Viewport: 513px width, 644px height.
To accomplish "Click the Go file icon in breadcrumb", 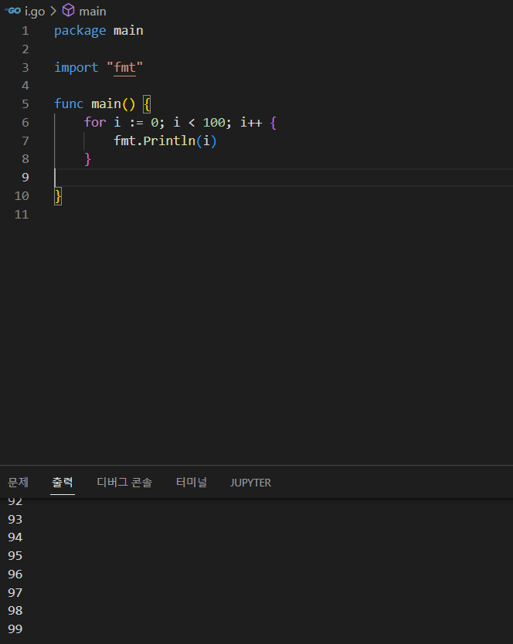I will pyautogui.click(x=12, y=11).
